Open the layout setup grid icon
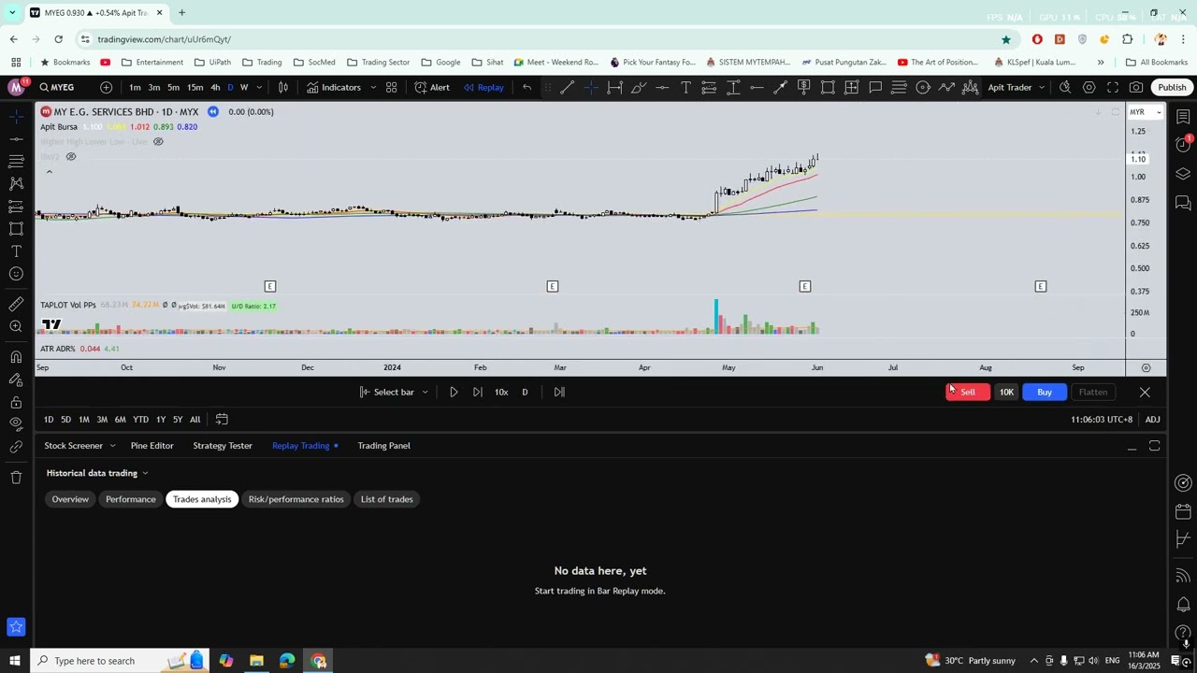 [x=392, y=87]
